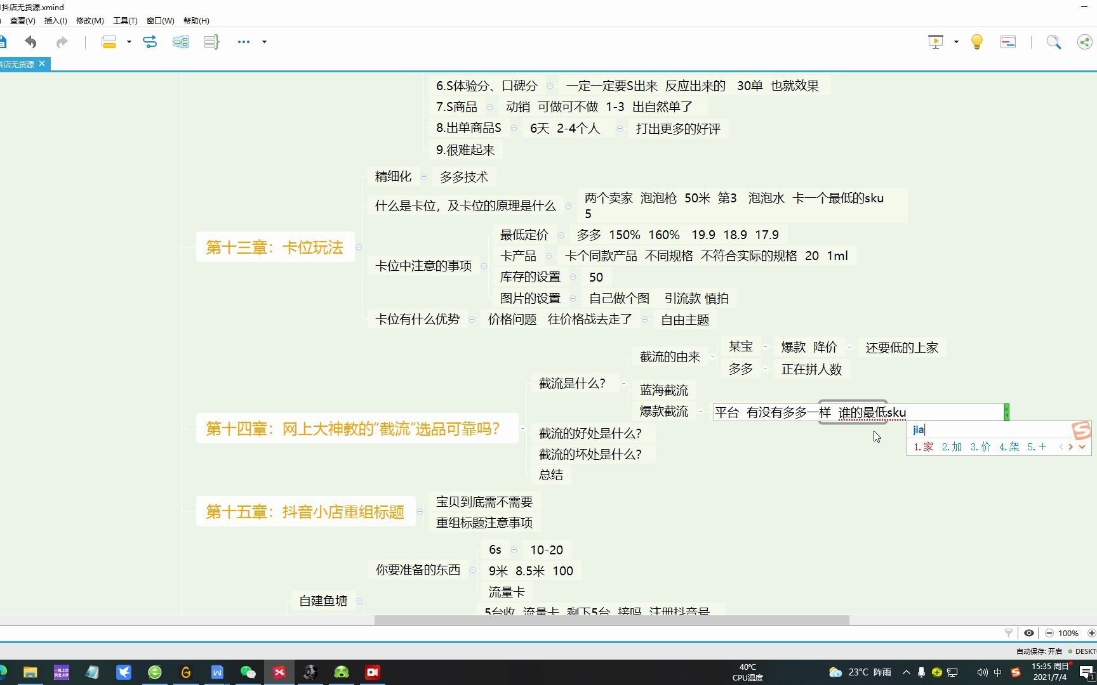Viewport: 1097px width, 685px height.
Task: Open the XMind taskbar icon
Action: [279, 672]
